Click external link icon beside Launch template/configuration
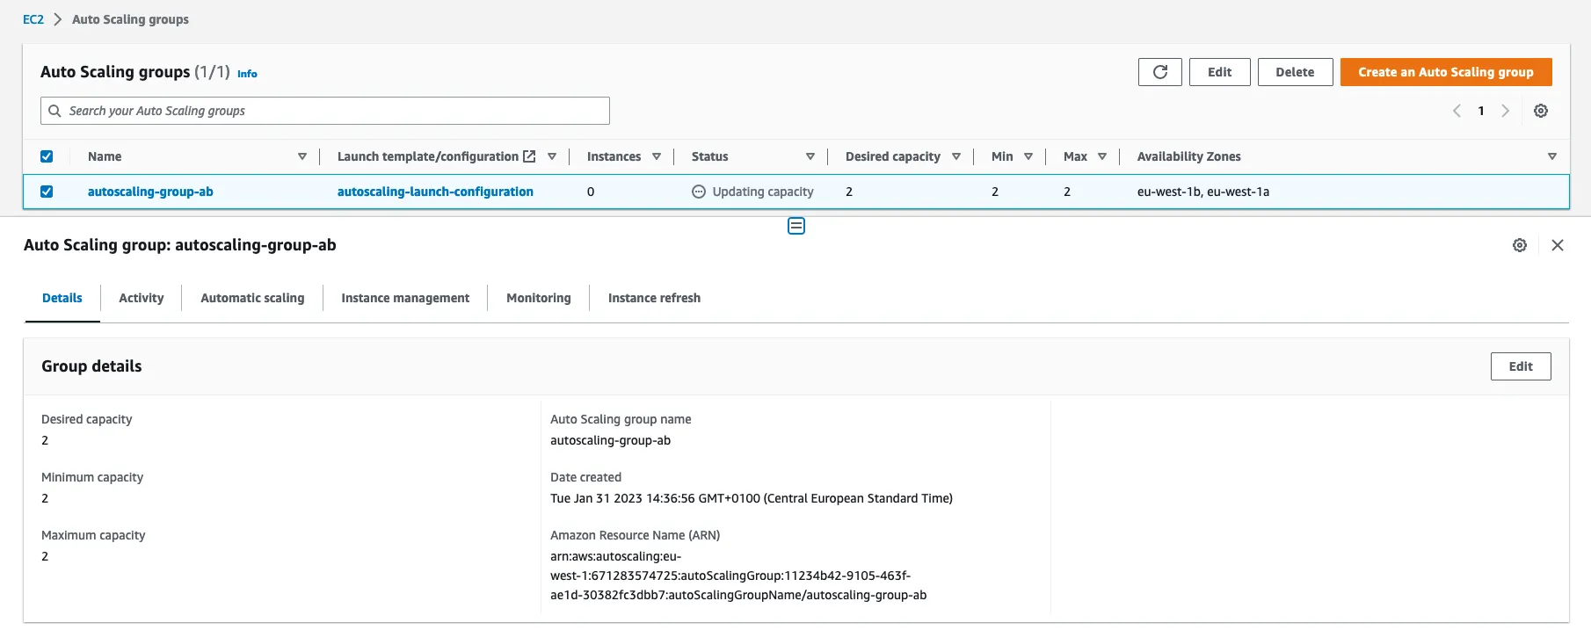The height and width of the screenshot is (630, 1591). pos(529,156)
